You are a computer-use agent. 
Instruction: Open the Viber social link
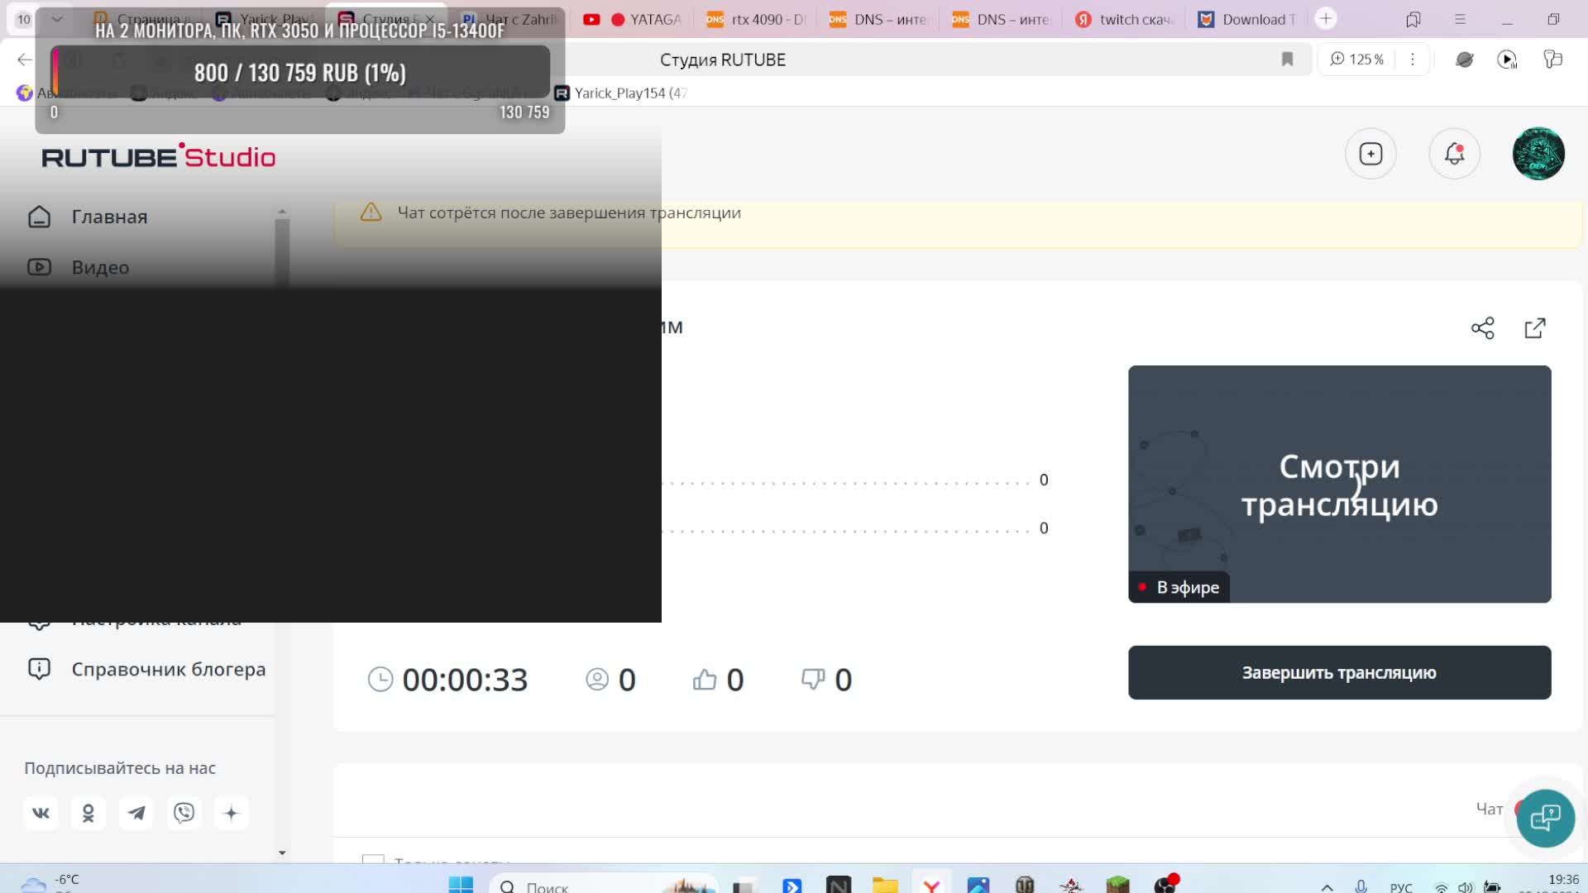(184, 813)
